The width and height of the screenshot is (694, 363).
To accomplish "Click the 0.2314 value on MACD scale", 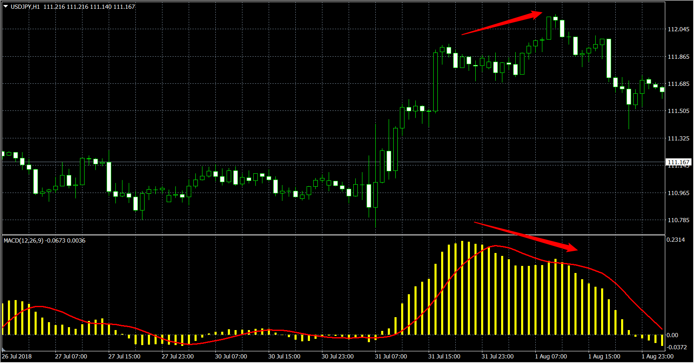I will click(x=675, y=240).
